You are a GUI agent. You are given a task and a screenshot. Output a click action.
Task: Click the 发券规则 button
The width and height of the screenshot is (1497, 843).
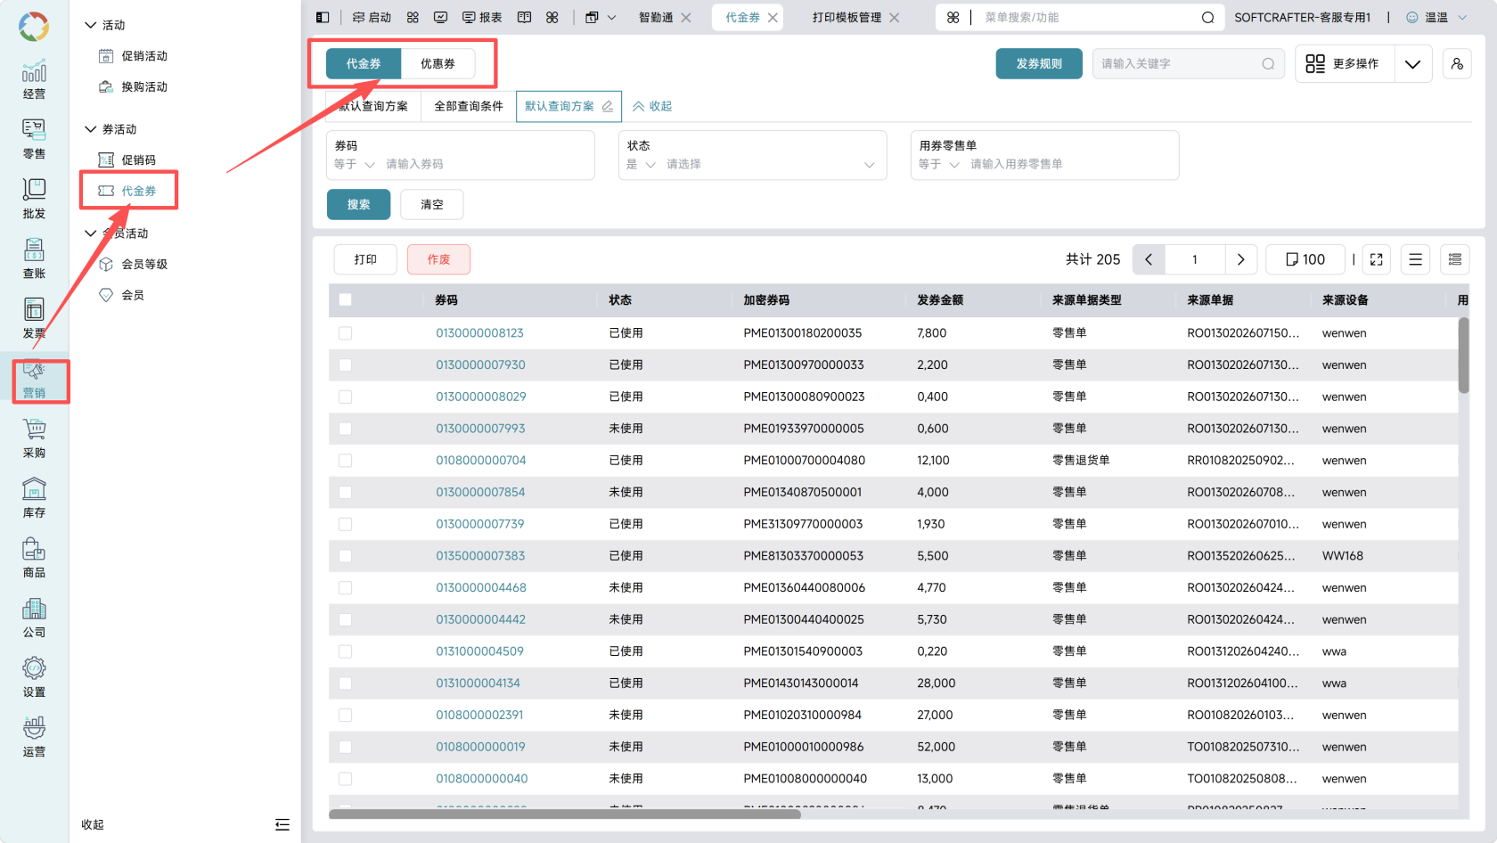point(1039,64)
